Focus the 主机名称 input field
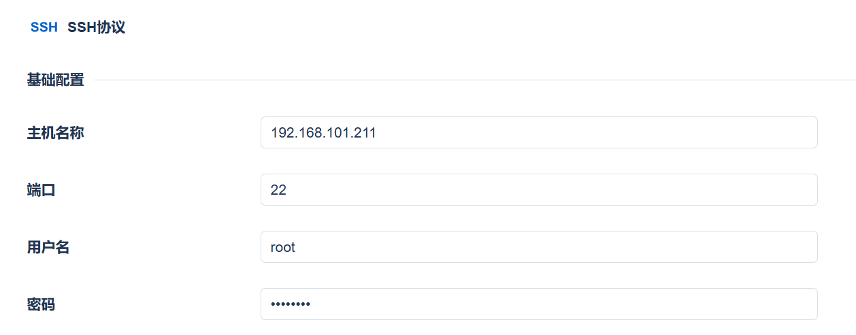This screenshot has width=856, height=335. click(x=539, y=132)
